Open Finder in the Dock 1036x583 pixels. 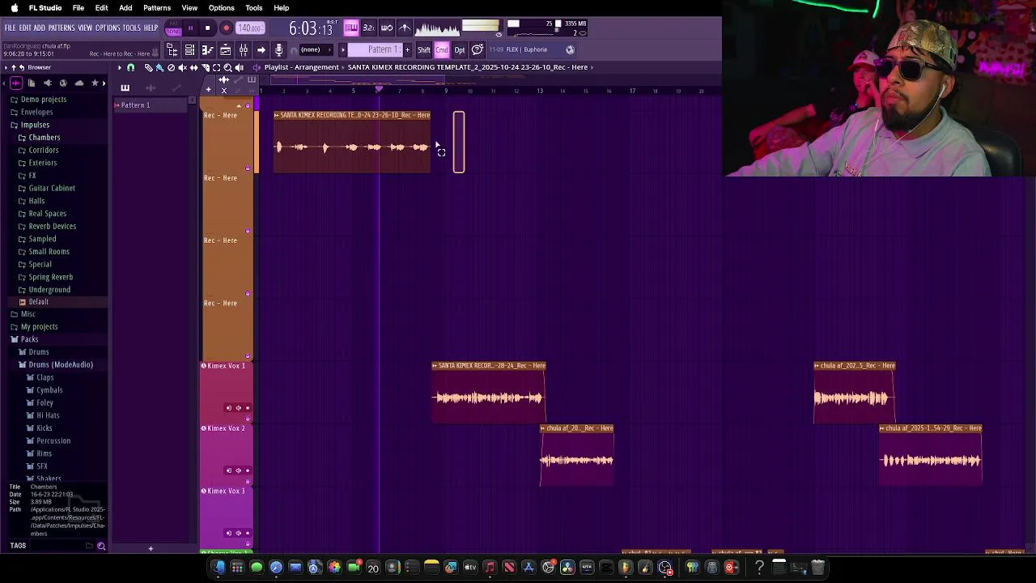click(x=218, y=568)
